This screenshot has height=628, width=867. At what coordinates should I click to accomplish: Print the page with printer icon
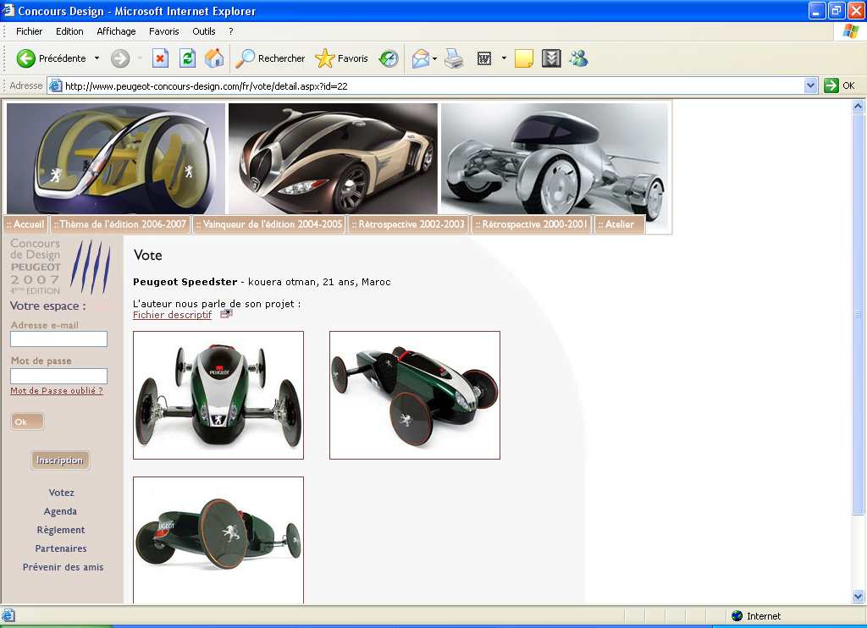pyautogui.click(x=454, y=58)
